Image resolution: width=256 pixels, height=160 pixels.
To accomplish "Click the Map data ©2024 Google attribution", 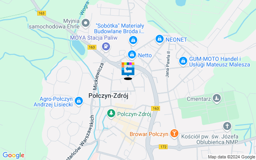I will (231, 157).
